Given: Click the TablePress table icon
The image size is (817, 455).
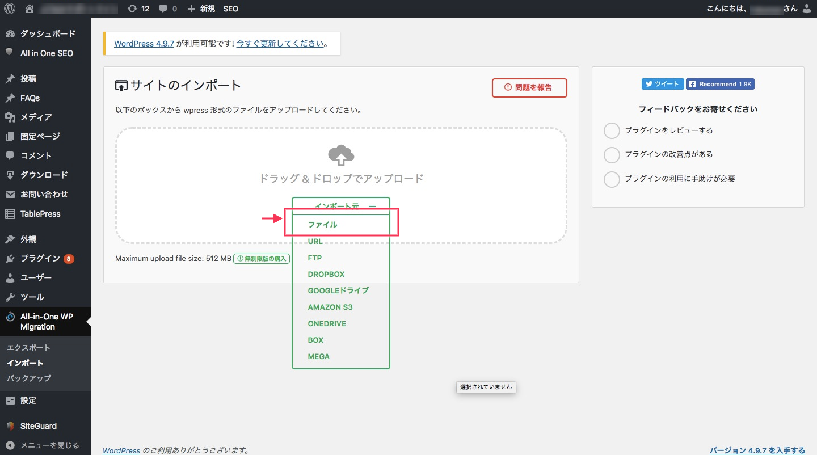Looking at the screenshot, I should tap(10, 214).
